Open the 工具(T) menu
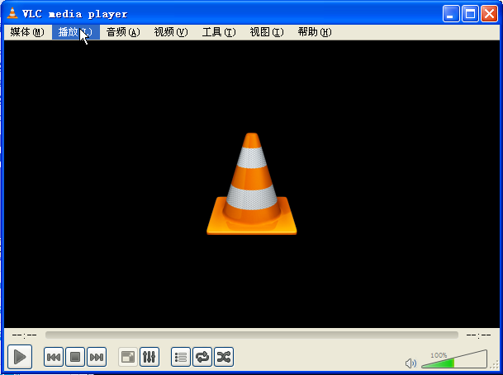This screenshot has width=503, height=375. click(x=219, y=32)
